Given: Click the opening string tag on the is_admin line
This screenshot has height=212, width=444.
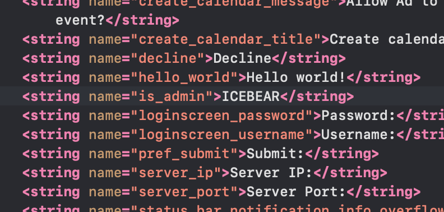Looking at the screenshot, I should click(x=51, y=96).
